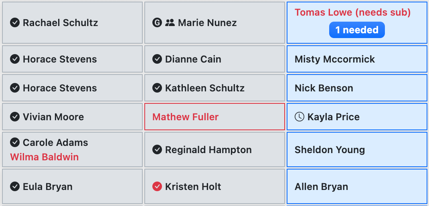Select the Misty Mccormick slot

pyautogui.click(x=357, y=59)
